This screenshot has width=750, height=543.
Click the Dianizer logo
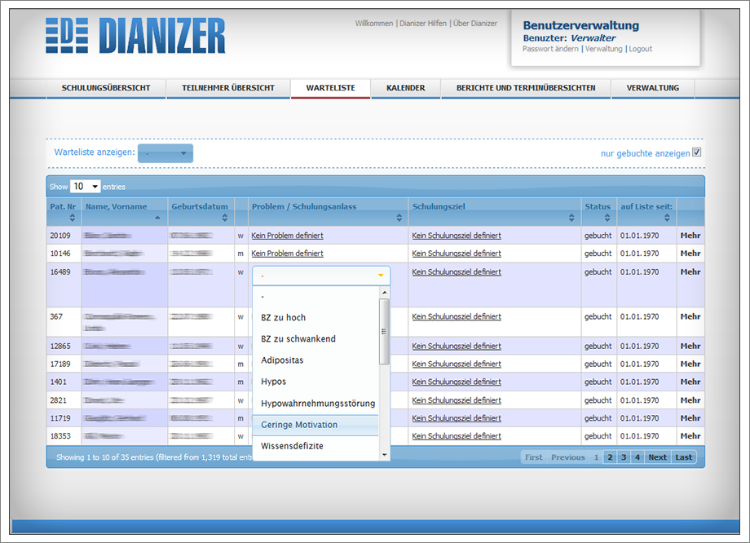click(135, 36)
